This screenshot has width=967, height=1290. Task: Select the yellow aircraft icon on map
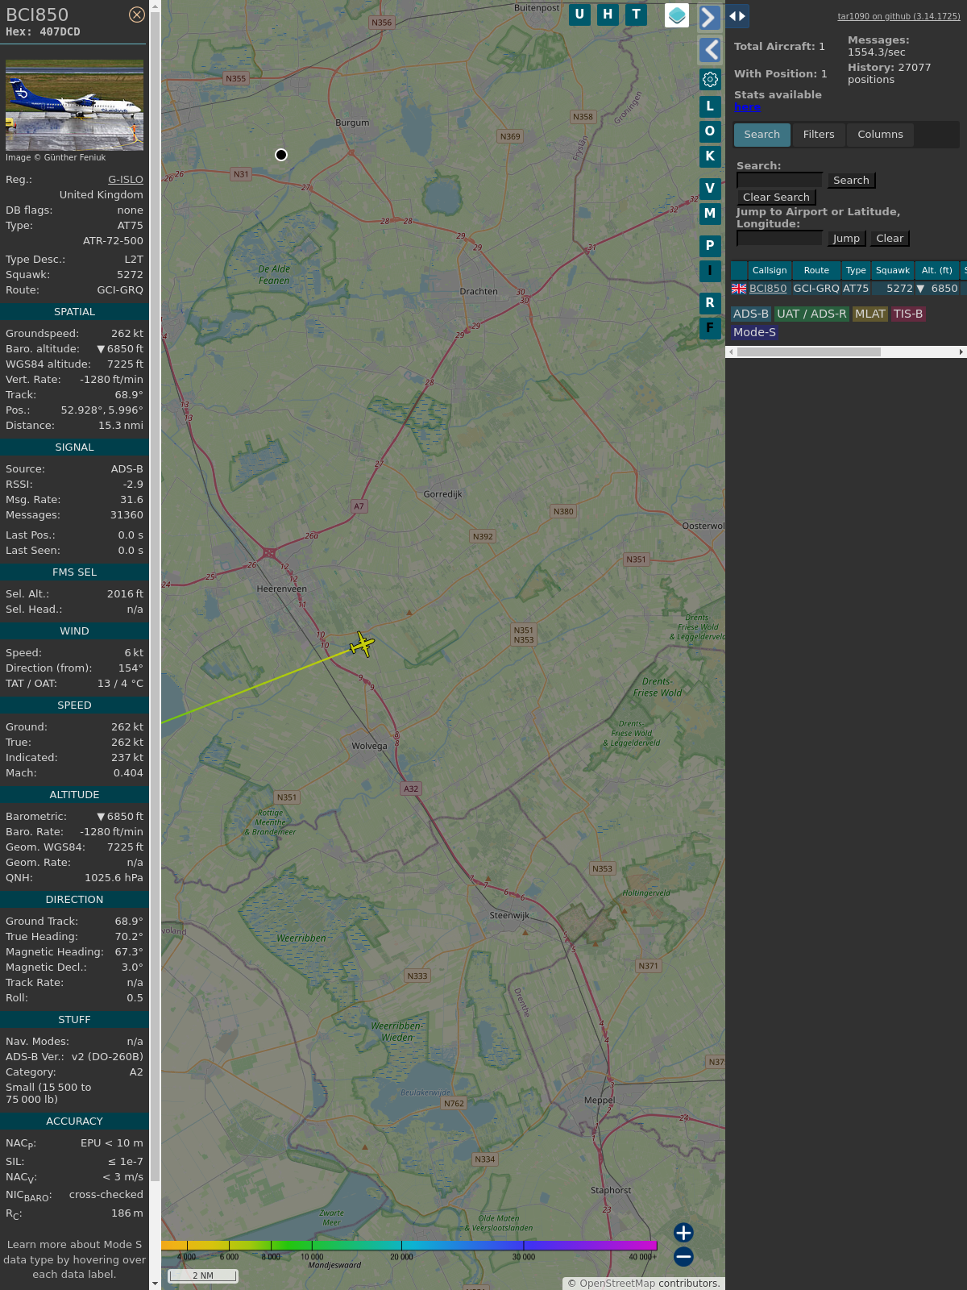363,644
